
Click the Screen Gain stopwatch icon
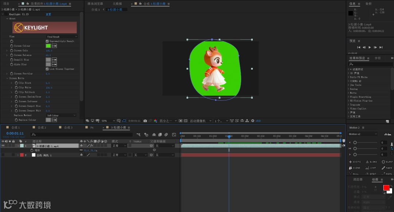[x=12, y=50]
